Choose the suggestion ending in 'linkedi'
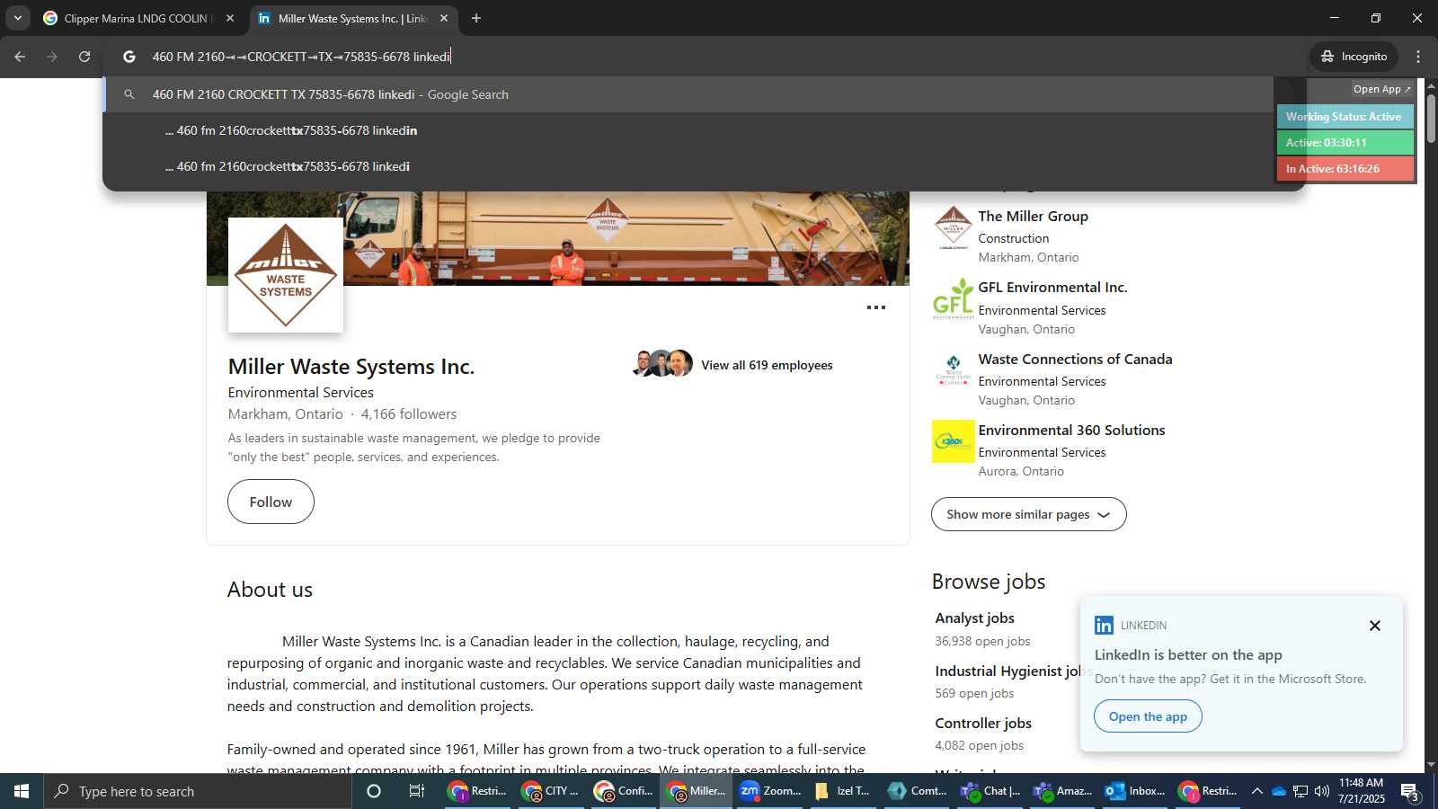 pyautogui.click(x=688, y=166)
